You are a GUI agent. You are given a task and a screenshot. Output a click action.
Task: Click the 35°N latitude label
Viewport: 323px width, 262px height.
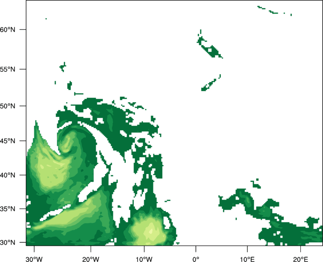[x=8, y=209]
